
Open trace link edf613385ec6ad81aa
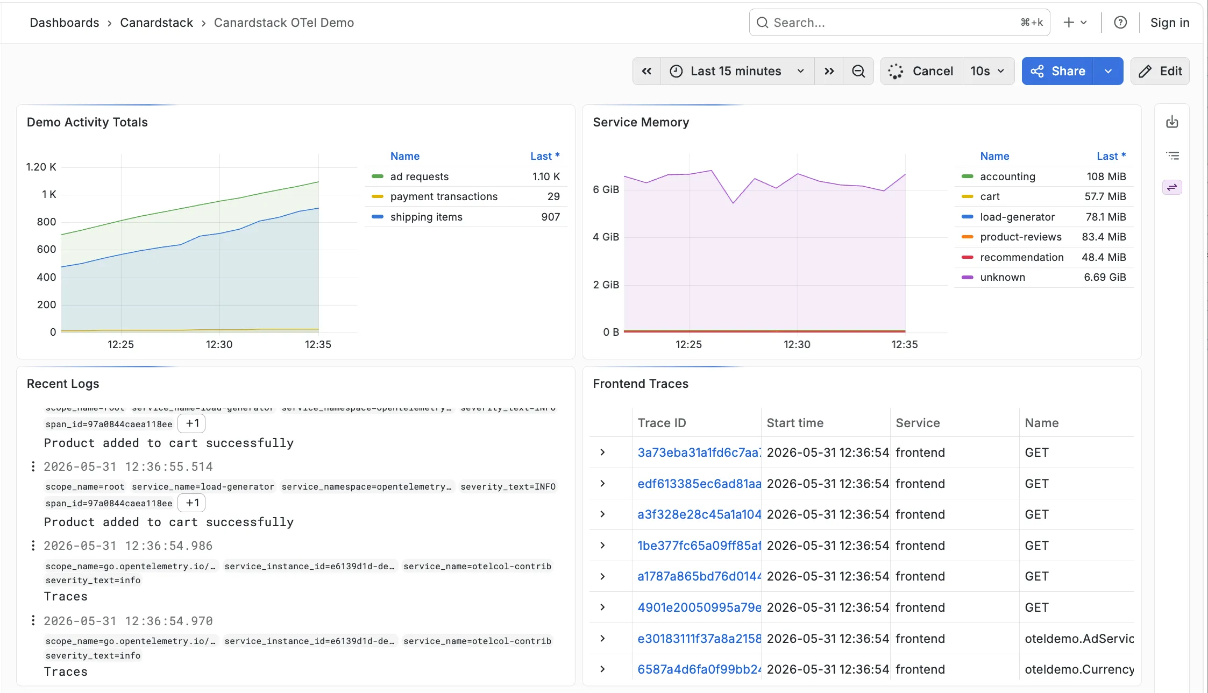pos(699,484)
